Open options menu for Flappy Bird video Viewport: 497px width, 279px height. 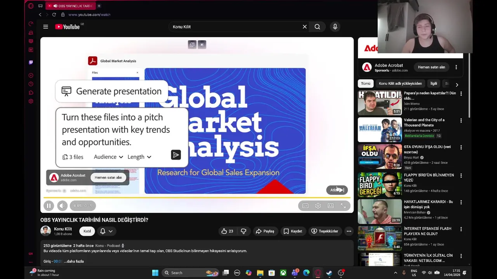click(461, 176)
